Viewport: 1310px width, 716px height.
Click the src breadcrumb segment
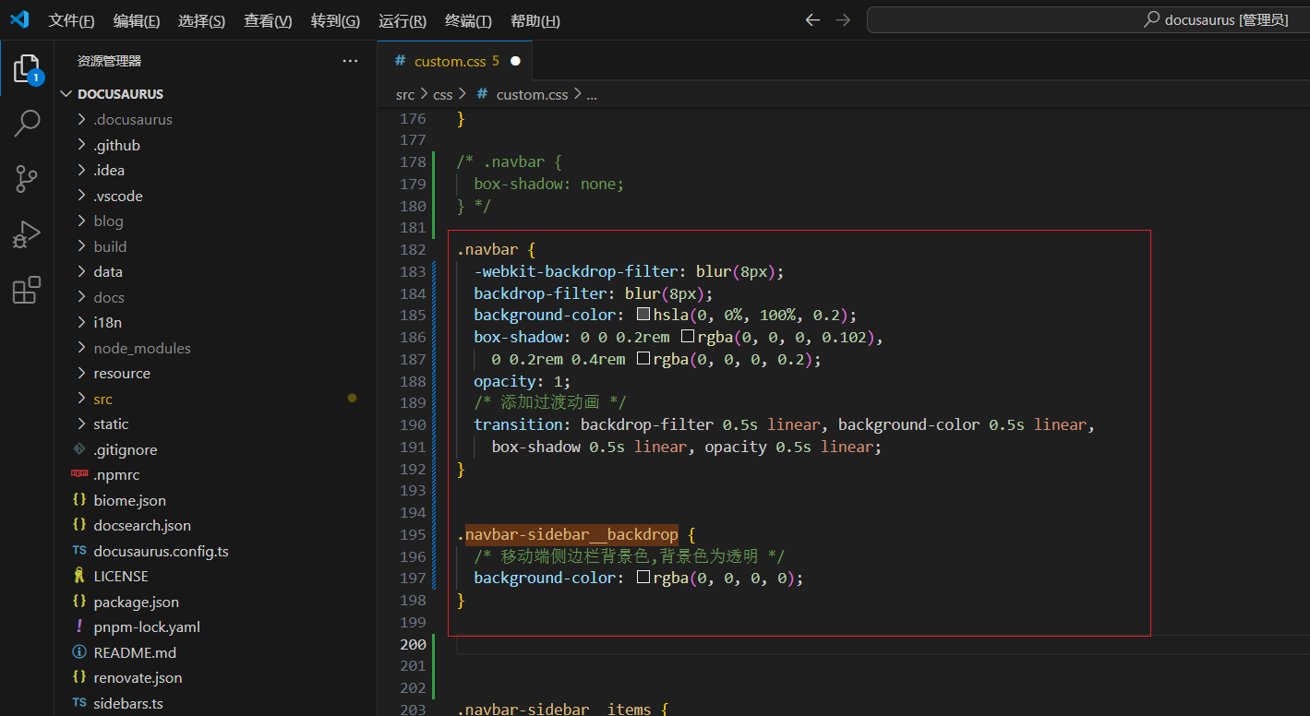point(405,94)
